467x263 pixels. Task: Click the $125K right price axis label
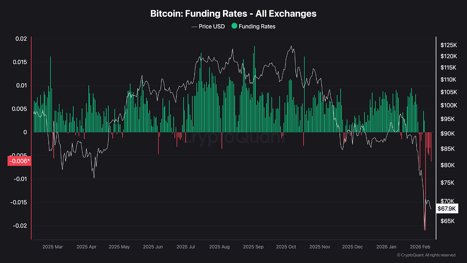click(449, 45)
